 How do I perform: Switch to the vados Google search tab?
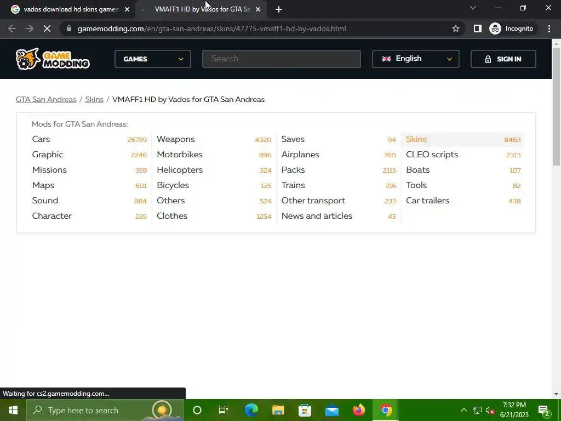click(67, 9)
